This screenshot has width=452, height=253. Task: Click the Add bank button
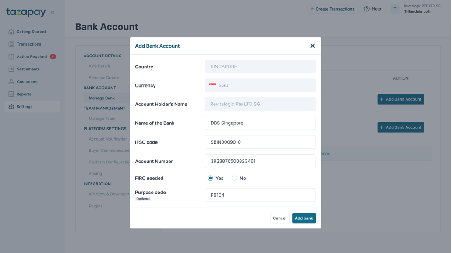[x=304, y=218]
